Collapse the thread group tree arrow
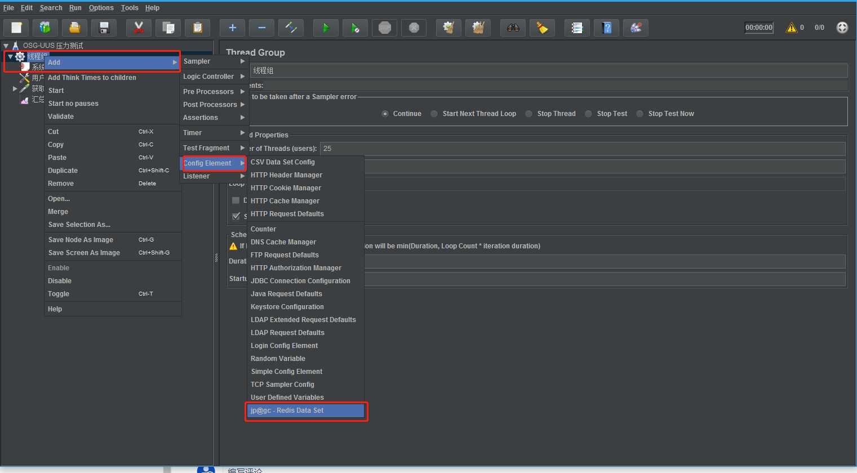857x473 pixels. tap(10, 56)
